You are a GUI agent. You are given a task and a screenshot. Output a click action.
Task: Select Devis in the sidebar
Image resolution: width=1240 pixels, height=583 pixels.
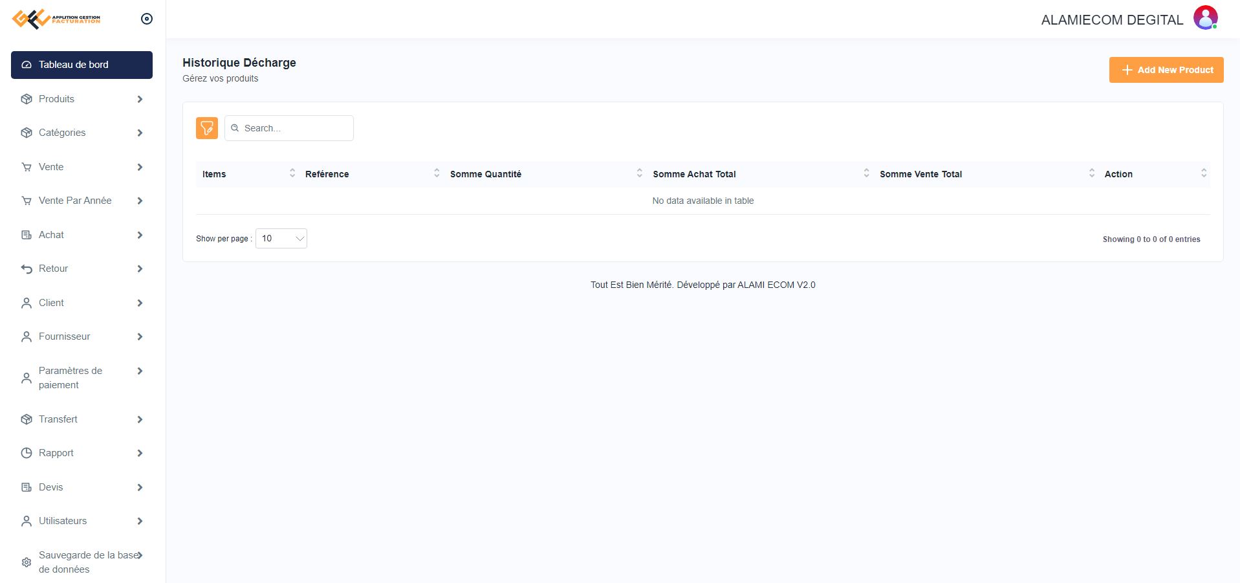(x=51, y=487)
